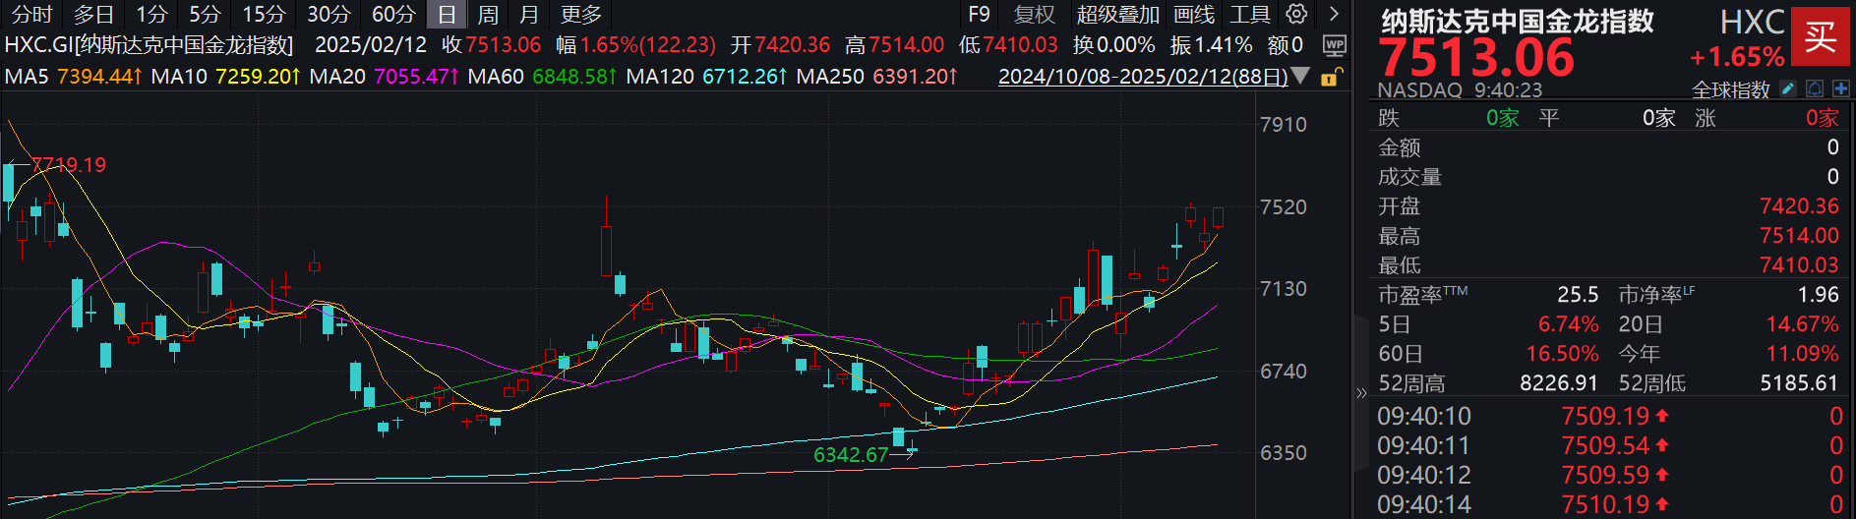Click the red 买 buy button
This screenshot has width=1856, height=519.
(x=1821, y=36)
